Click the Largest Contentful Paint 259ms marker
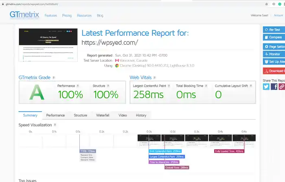The width and height of the screenshot is (285, 182). click(167, 157)
